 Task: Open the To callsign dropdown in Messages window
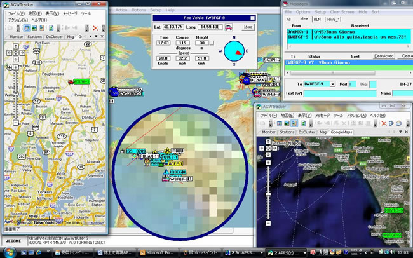pyautogui.click(x=333, y=84)
